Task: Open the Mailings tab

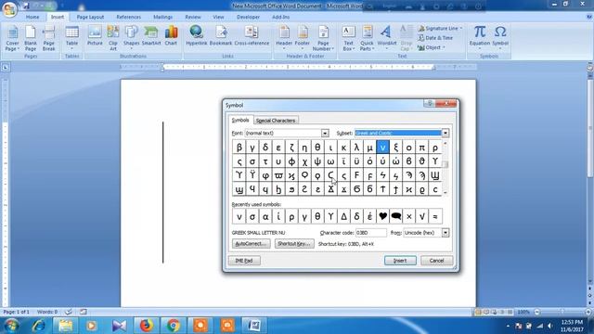Action: click(163, 17)
